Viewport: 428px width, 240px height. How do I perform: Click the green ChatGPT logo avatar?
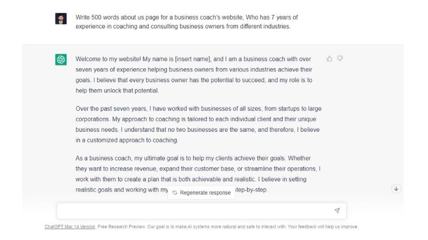(61, 60)
